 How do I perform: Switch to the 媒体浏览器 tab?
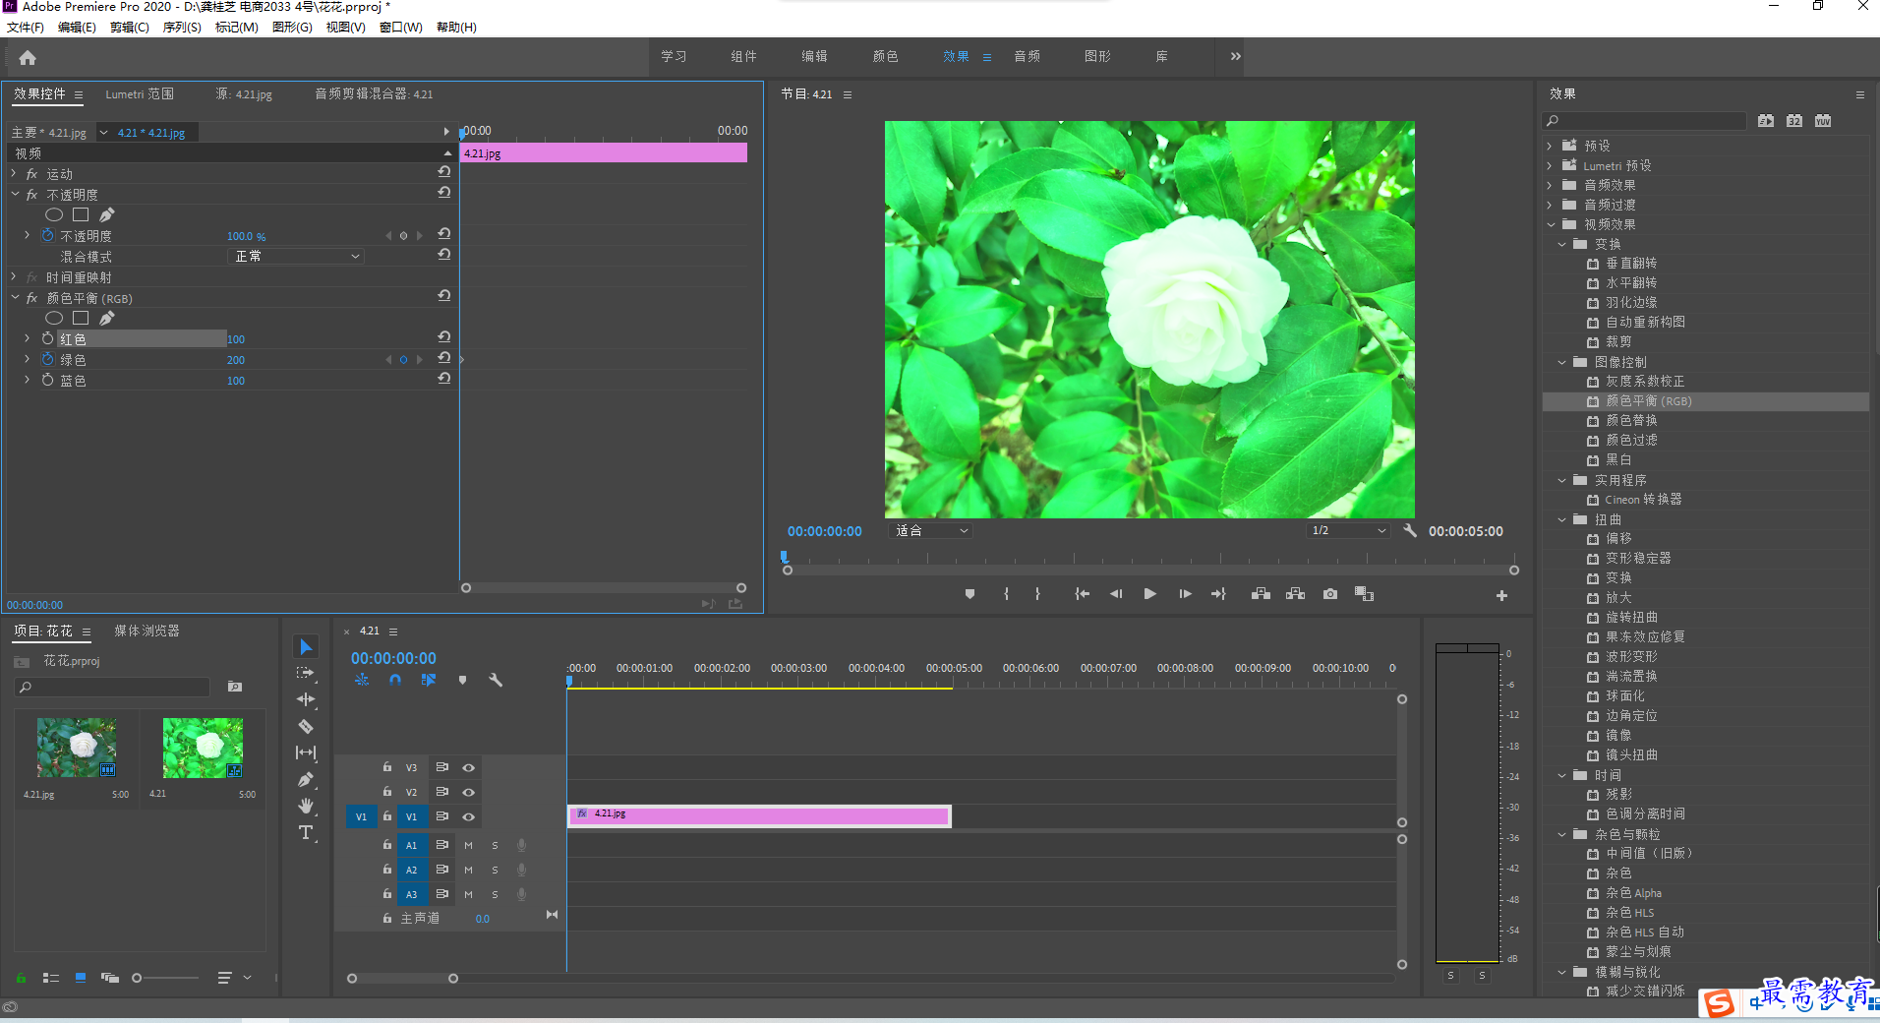coord(147,631)
